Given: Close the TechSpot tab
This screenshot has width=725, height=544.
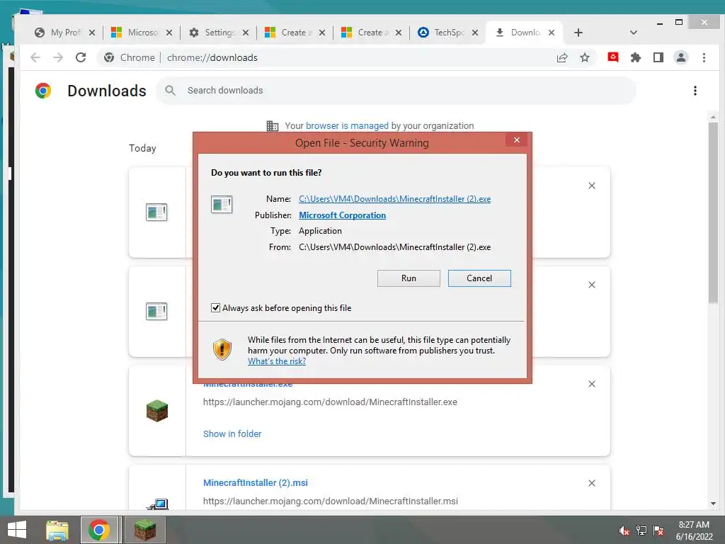Looking at the screenshot, I should (x=475, y=33).
